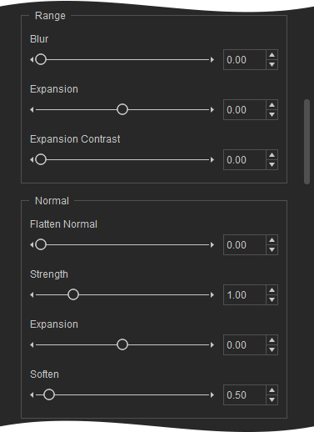Click left arrow of Blur slider

(x=32, y=60)
